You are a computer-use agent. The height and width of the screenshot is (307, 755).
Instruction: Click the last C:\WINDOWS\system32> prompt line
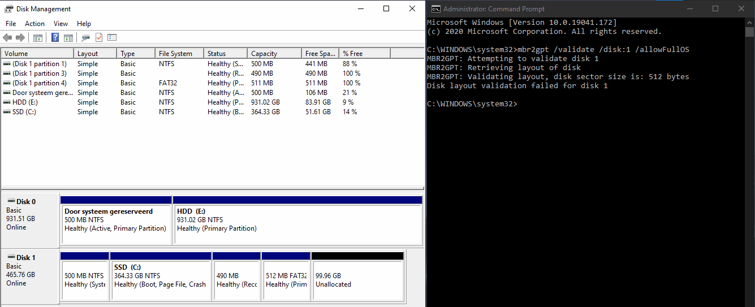472,104
